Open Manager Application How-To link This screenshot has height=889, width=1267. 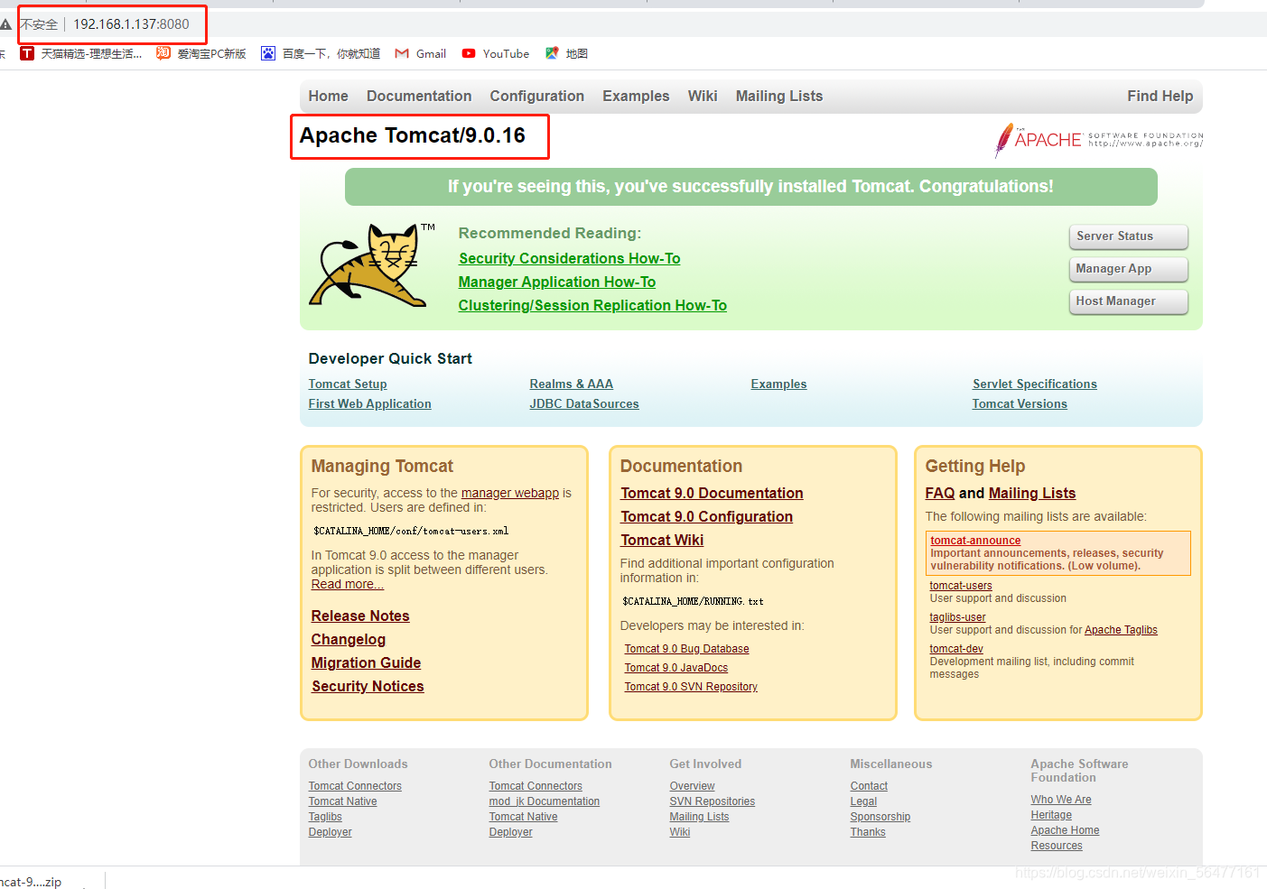(x=556, y=282)
